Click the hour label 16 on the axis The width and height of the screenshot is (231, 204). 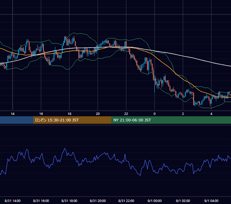pyautogui.click(x=41, y=114)
